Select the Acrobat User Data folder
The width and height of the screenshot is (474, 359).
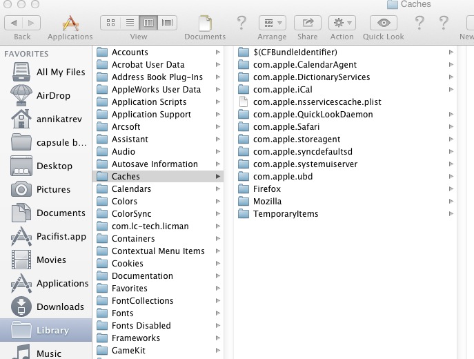point(158,65)
